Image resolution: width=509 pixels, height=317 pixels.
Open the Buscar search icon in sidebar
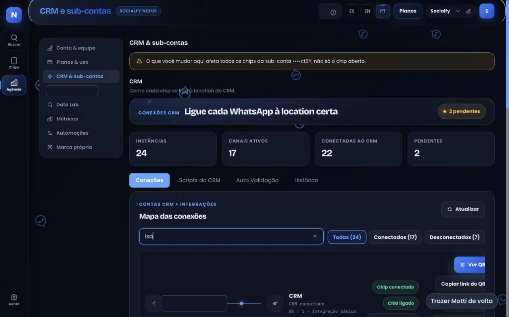point(14,40)
